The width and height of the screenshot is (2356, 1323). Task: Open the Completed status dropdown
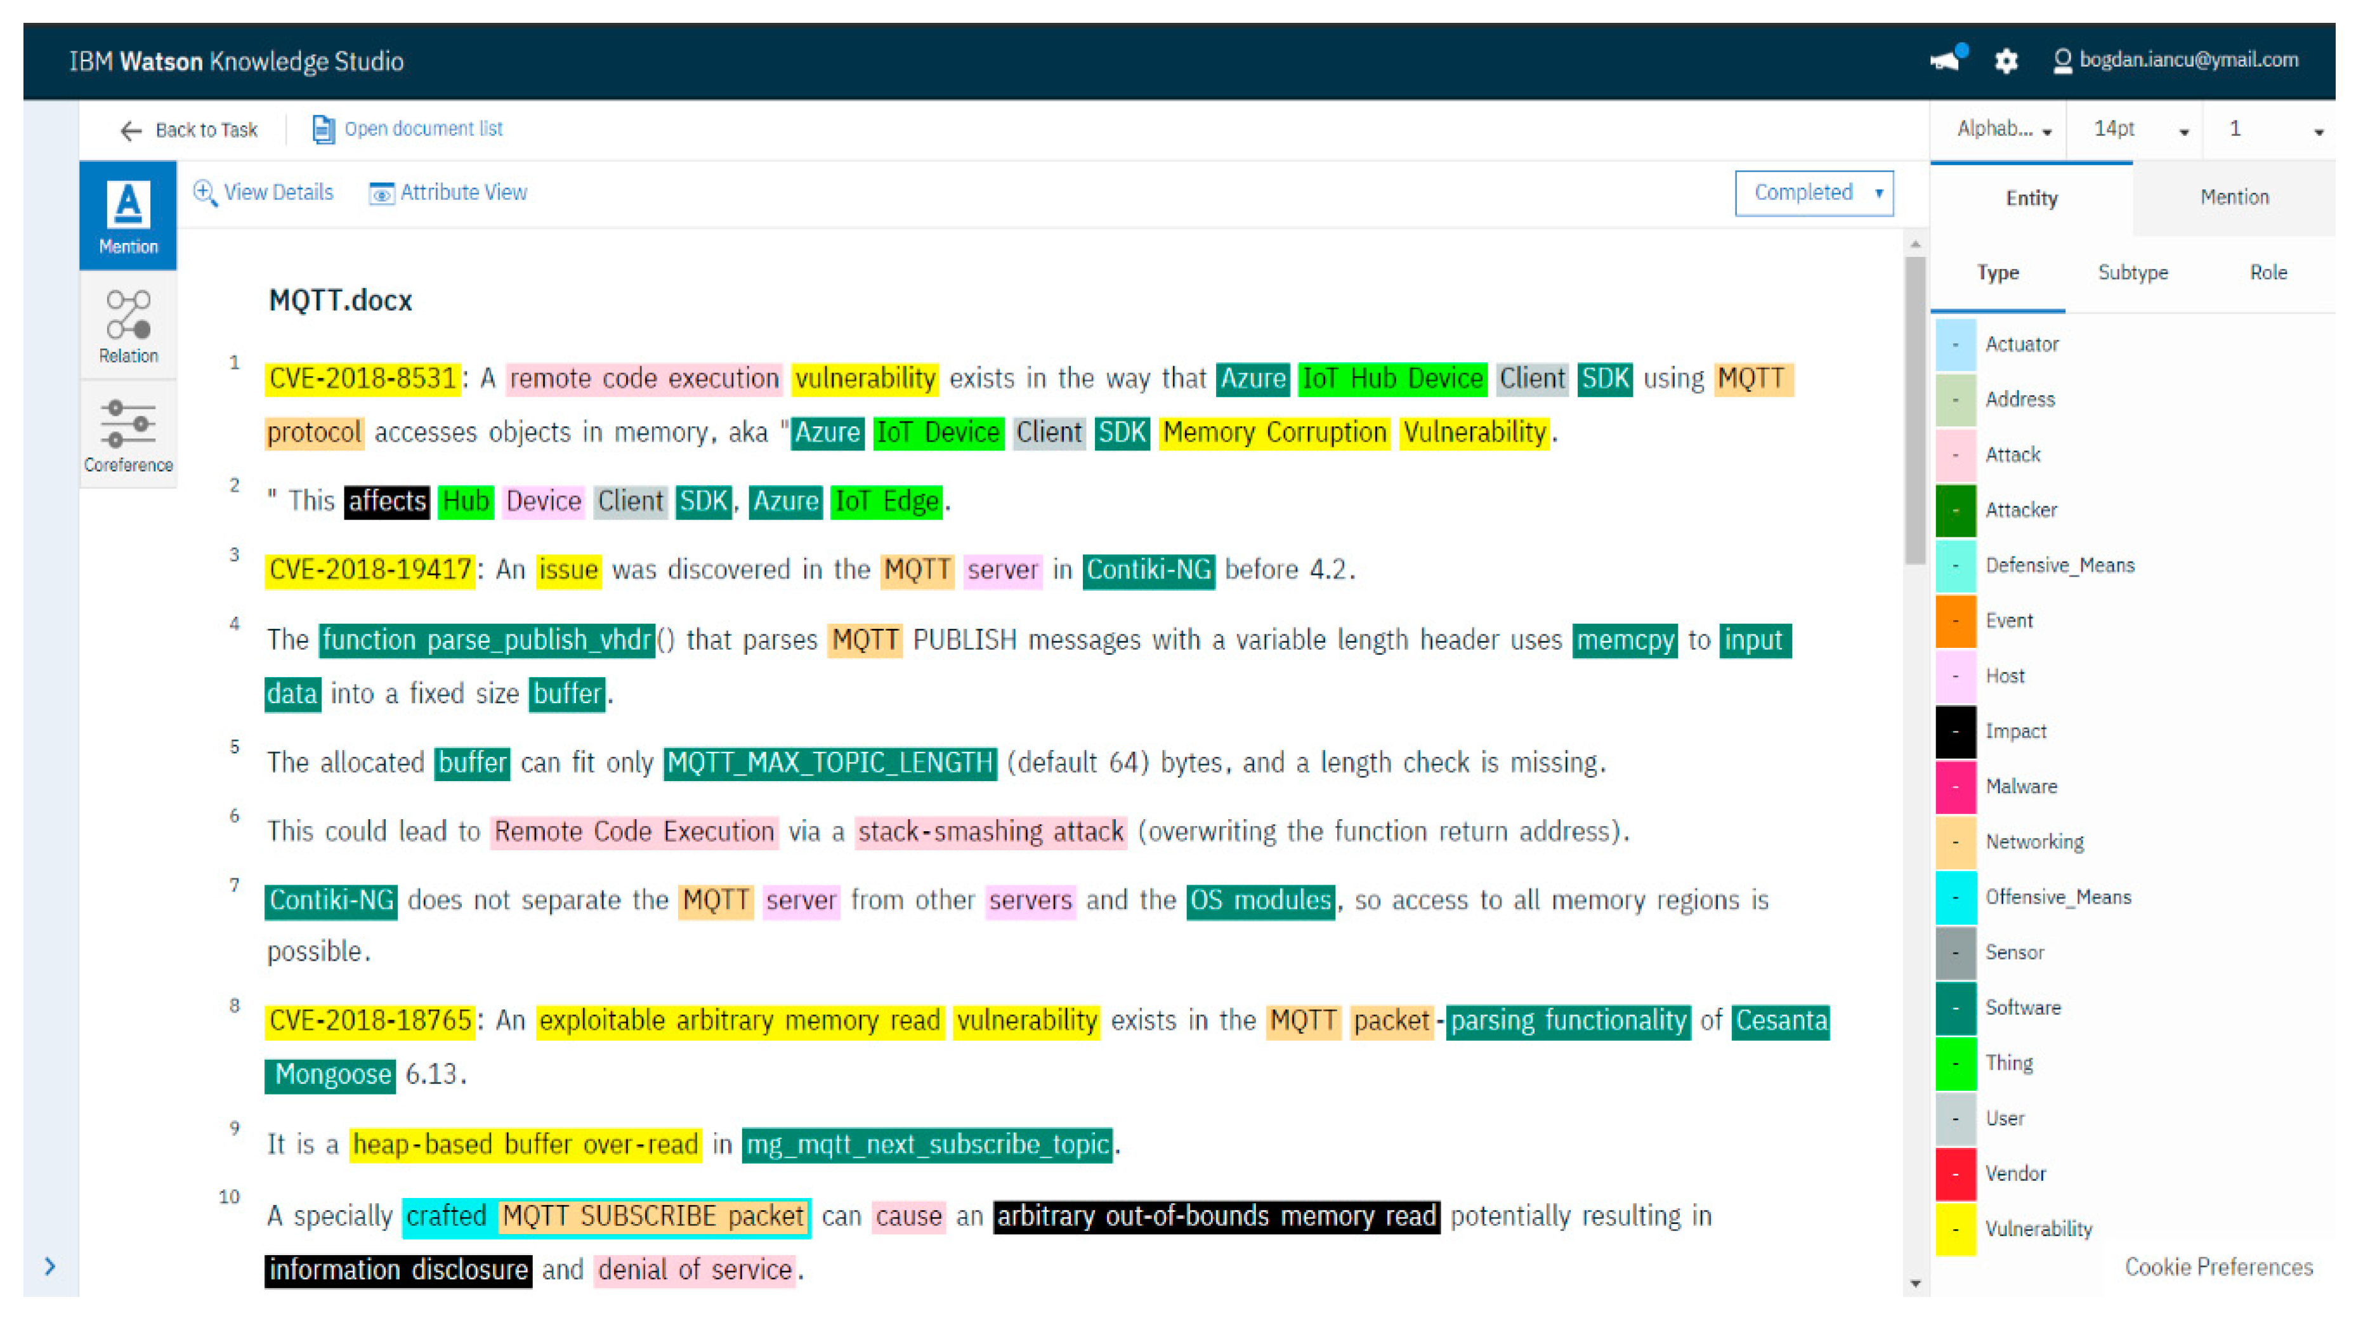1814,193
